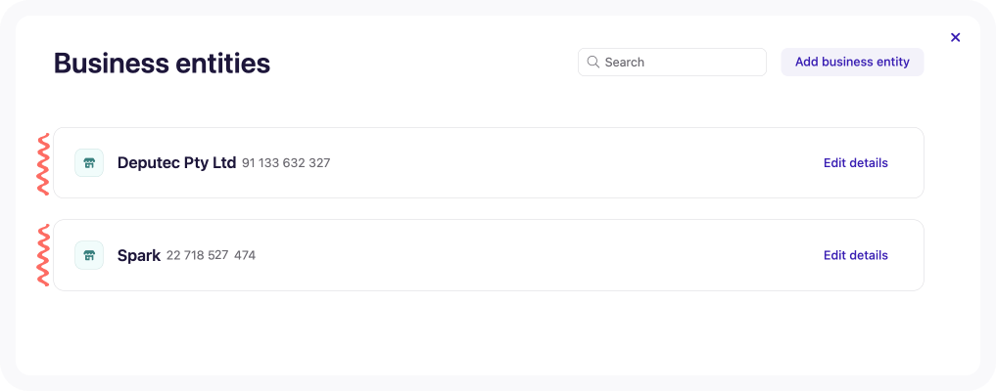Click the storefront icon beside Deputec
The width and height of the screenshot is (996, 391).
point(89,163)
